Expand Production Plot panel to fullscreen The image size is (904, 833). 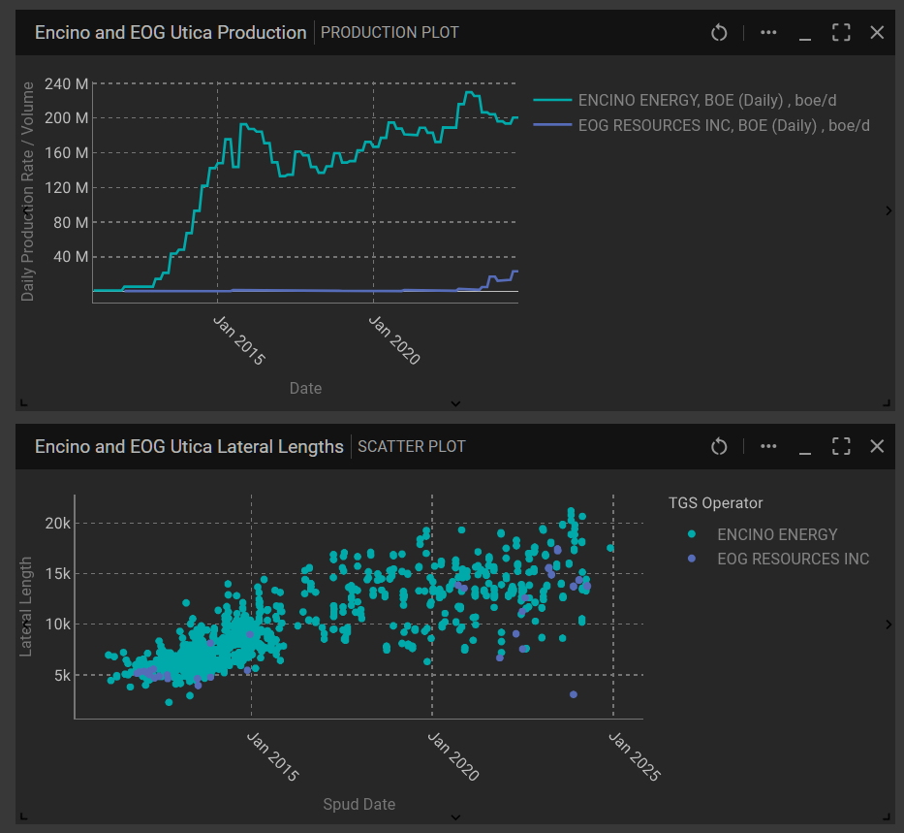[x=841, y=32]
